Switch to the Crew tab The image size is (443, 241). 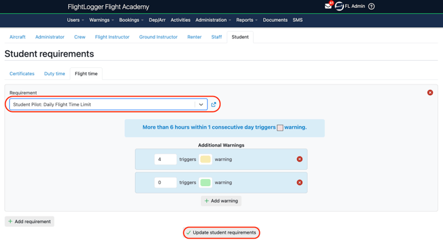(x=79, y=37)
